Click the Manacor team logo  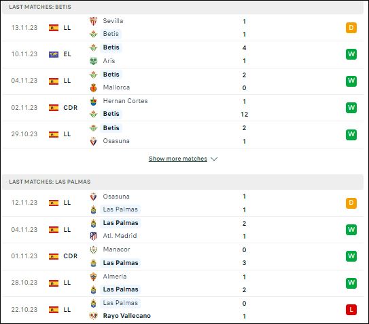pyautogui.click(x=93, y=249)
